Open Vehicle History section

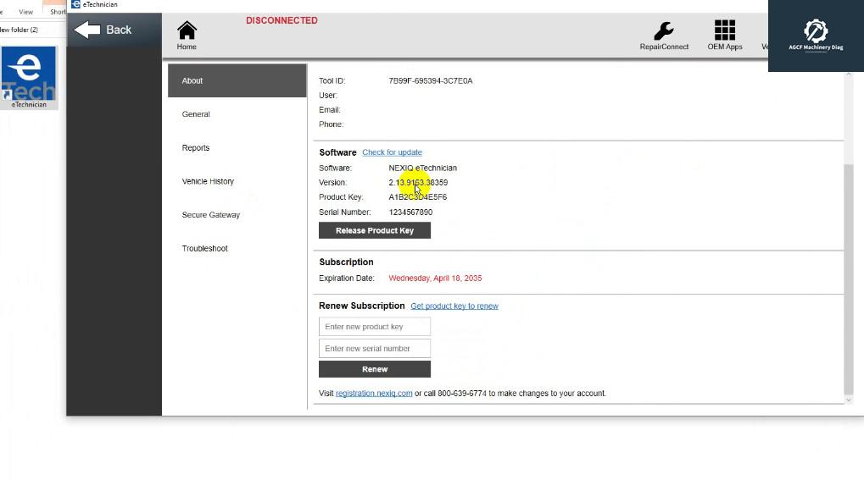(237, 181)
